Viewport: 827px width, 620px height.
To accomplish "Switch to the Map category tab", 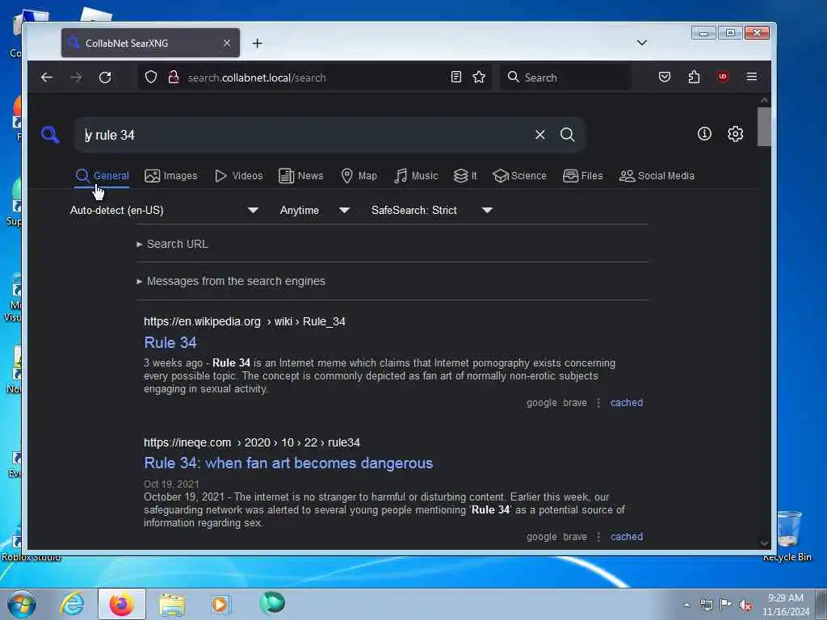I will tap(359, 176).
